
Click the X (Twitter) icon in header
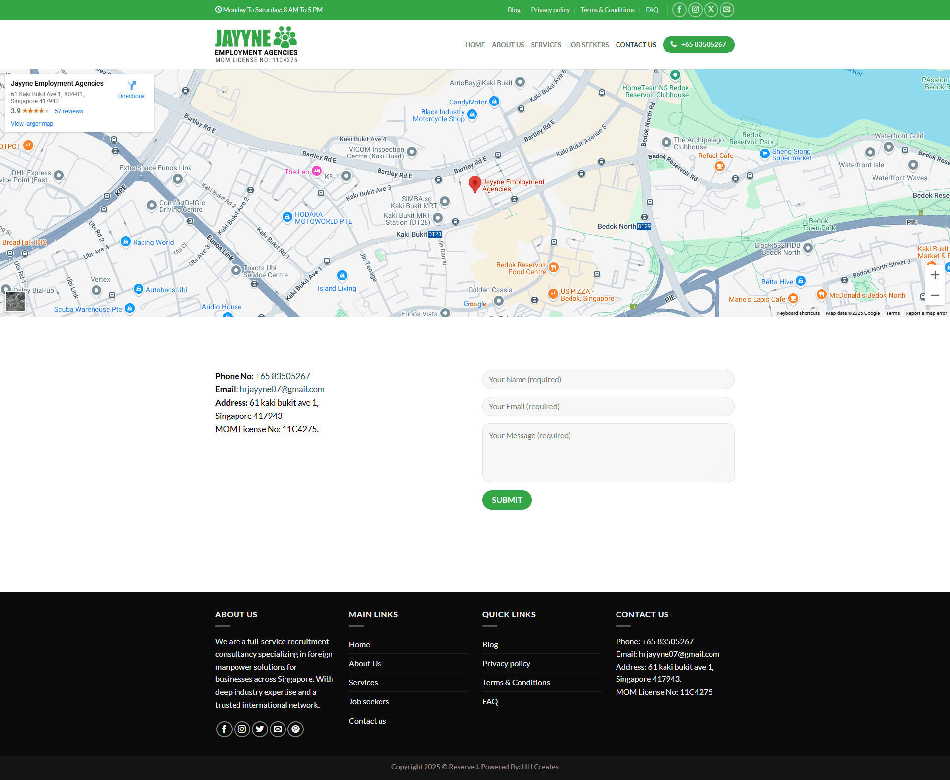(711, 10)
